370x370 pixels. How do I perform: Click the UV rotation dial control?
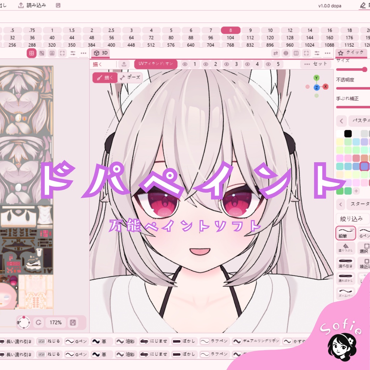tap(23, 323)
